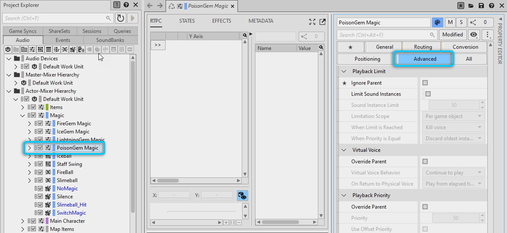The height and width of the screenshot is (233, 507).
Task: Collapse the Playback Limit section
Action: click(x=344, y=71)
